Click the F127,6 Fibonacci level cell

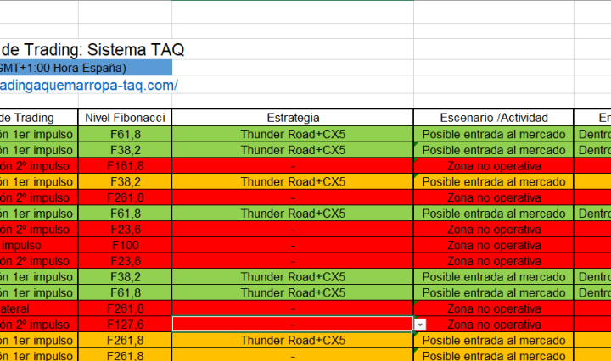click(126, 325)
